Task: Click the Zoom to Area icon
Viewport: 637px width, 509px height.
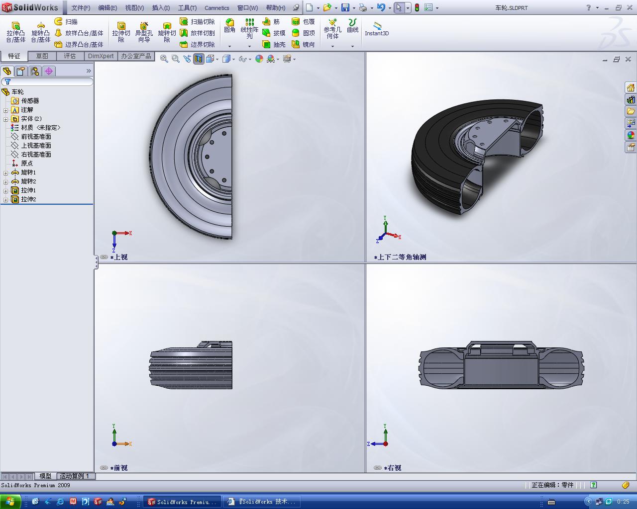Action: click(175, 59)
